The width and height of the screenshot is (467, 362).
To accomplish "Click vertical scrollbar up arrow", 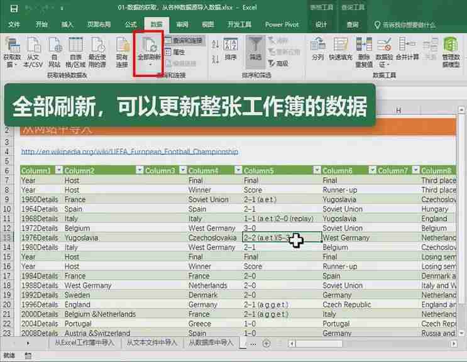I will click(x=461, y=109).
